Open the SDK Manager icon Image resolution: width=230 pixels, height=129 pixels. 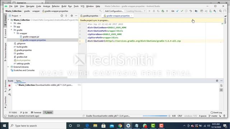[x=215, y=11]
